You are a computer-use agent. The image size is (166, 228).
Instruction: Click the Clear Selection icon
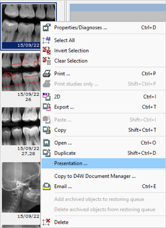[47, 61]
